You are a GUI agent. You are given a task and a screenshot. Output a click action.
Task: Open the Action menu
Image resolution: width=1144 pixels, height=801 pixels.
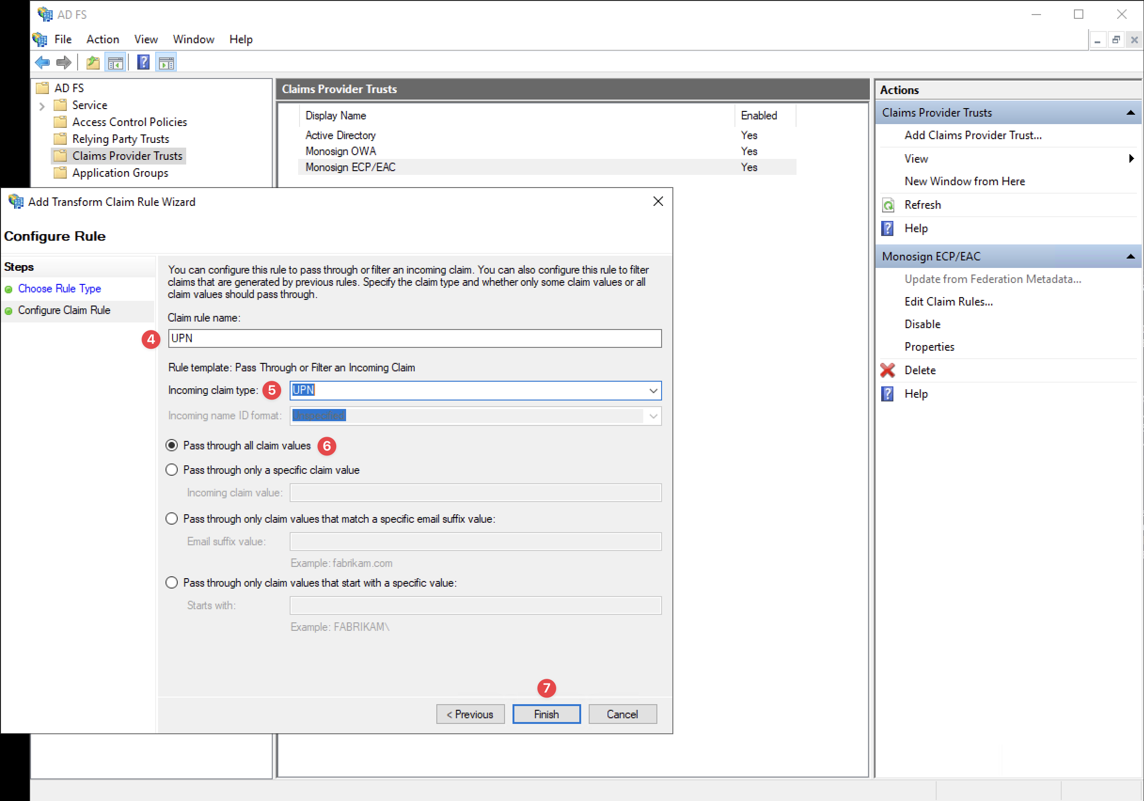(x=102, y=39)
